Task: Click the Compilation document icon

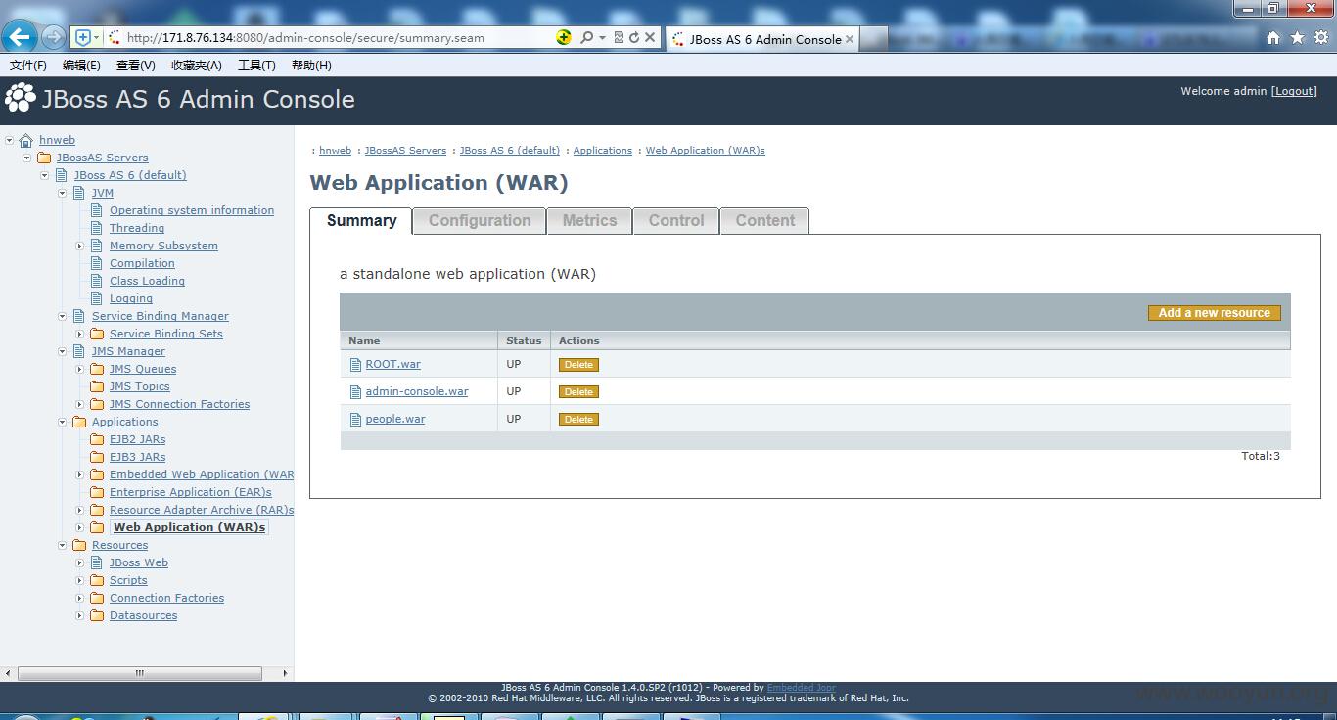Action: tap(97, 264)
